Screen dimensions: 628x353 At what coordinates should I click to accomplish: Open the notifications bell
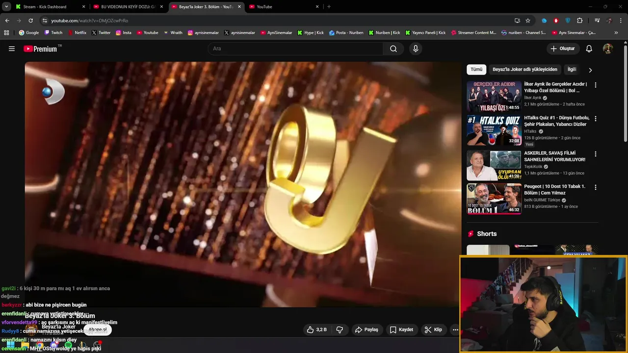click(x=589, y=49)
